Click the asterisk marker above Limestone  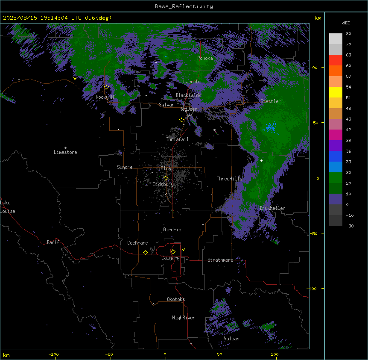tap(65, 148)
